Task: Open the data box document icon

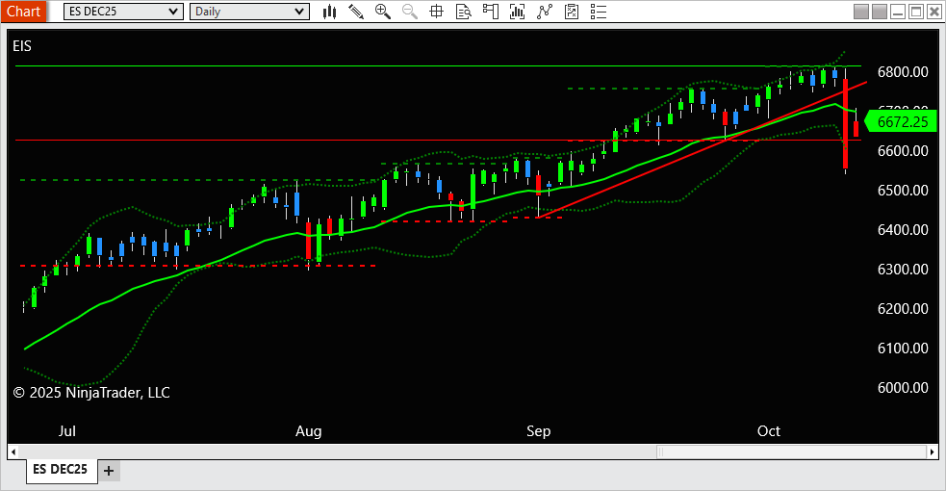Action: tap(463, 12)
